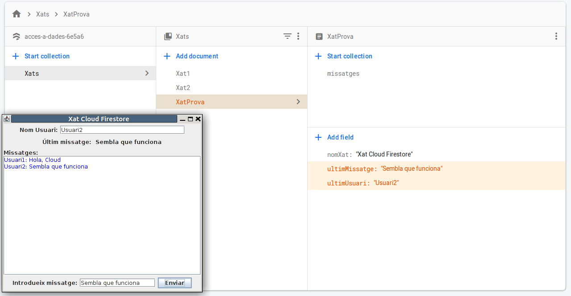Viewport: 571px width, 296px height.
Task: Open the Xats collection filter icon
Action: 288,37
